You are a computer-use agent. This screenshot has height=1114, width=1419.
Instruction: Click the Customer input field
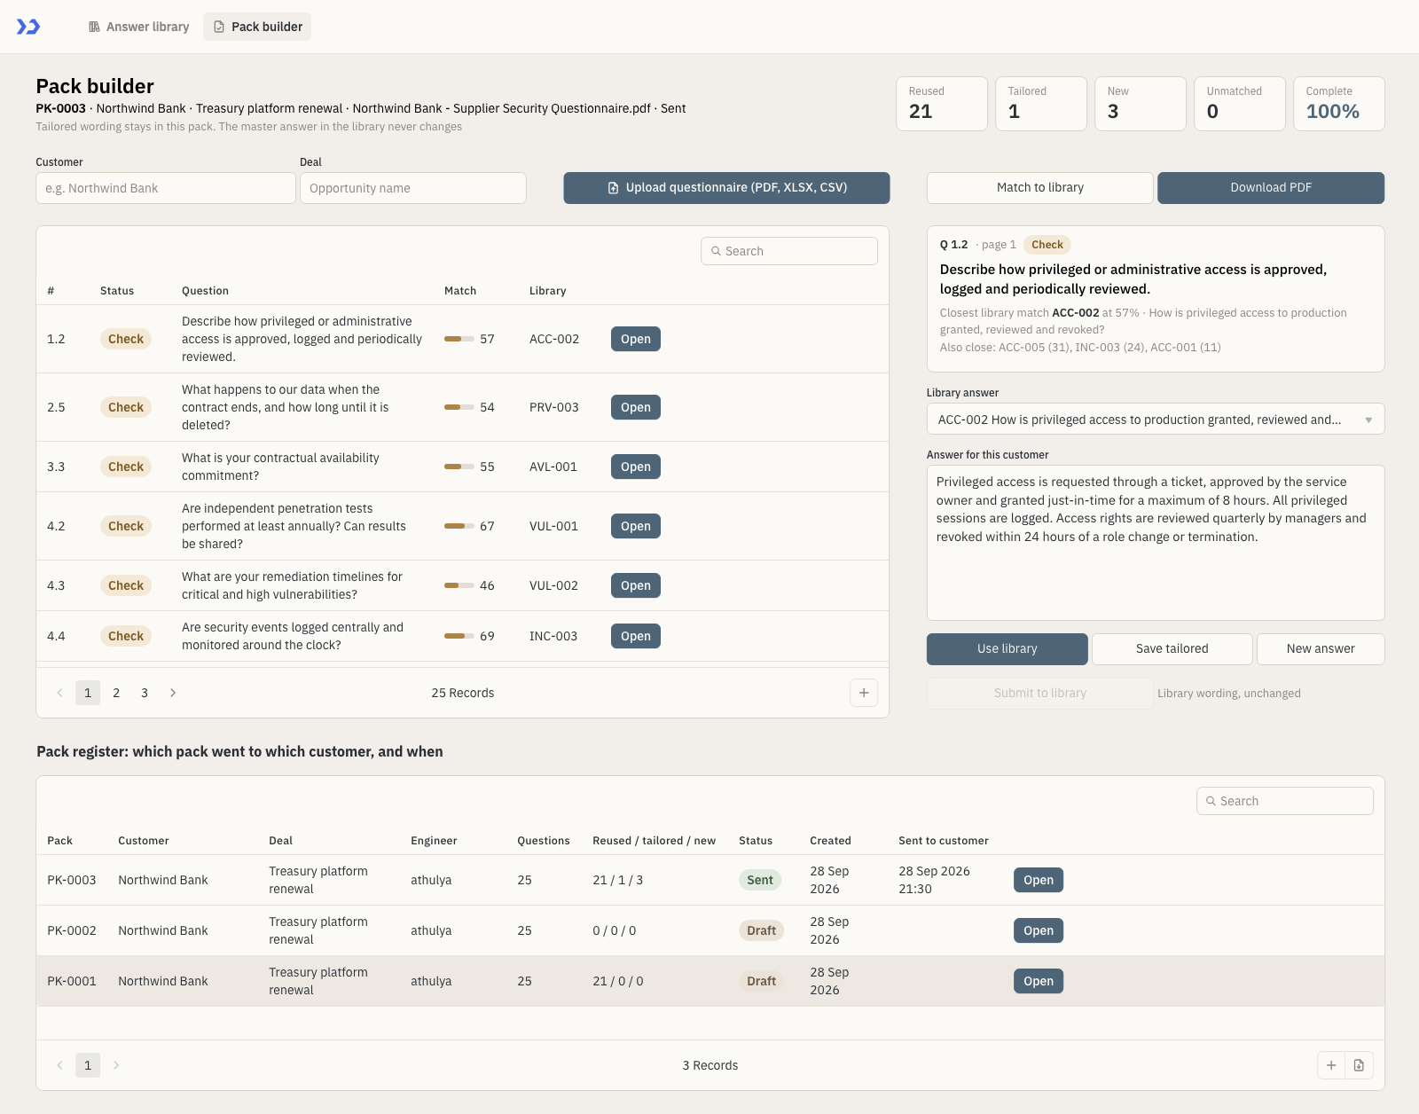pos(166,188)
